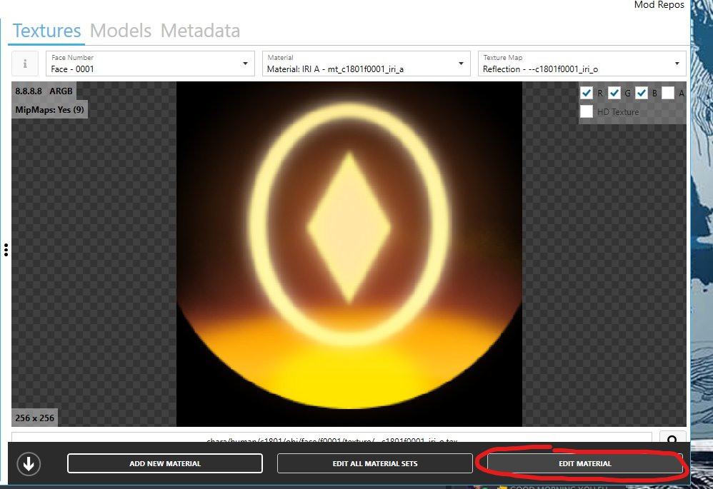Click the Edit All Material Sets button
713x489 pixels.
click(374, 463)
